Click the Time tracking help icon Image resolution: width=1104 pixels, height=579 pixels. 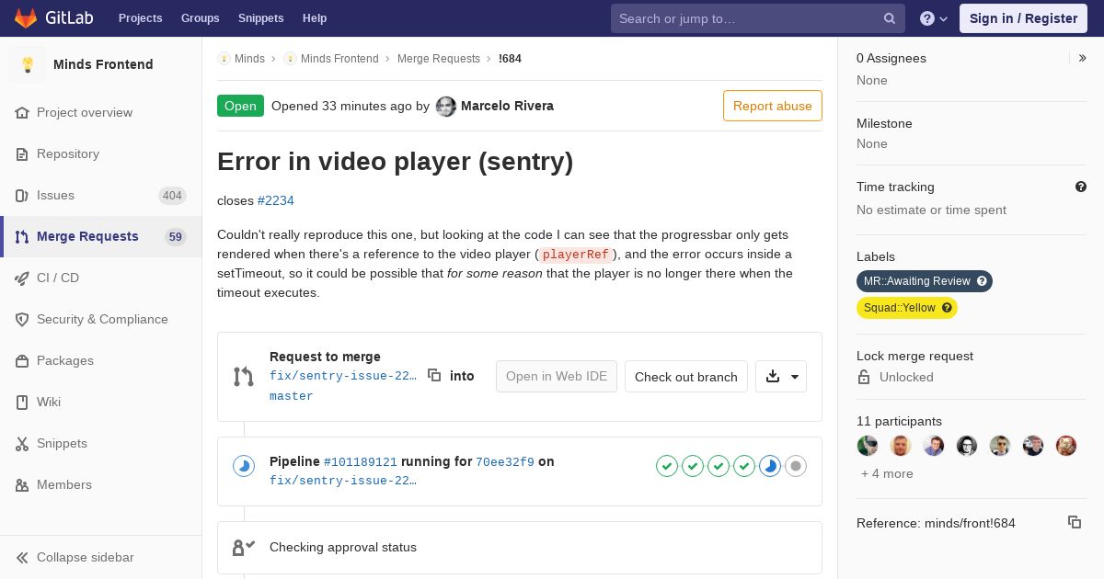(x=1081, y=187)
